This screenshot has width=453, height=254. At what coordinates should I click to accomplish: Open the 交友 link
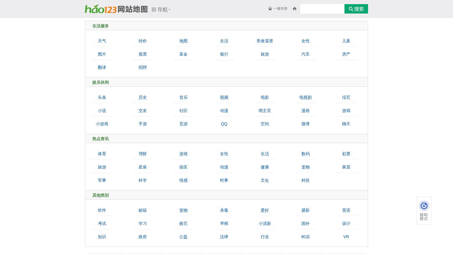pos(143,111)
